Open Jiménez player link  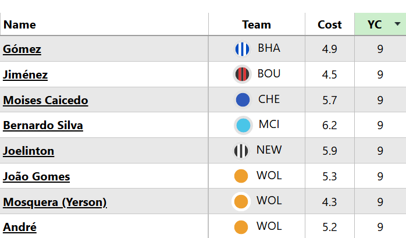click(26, 74)
